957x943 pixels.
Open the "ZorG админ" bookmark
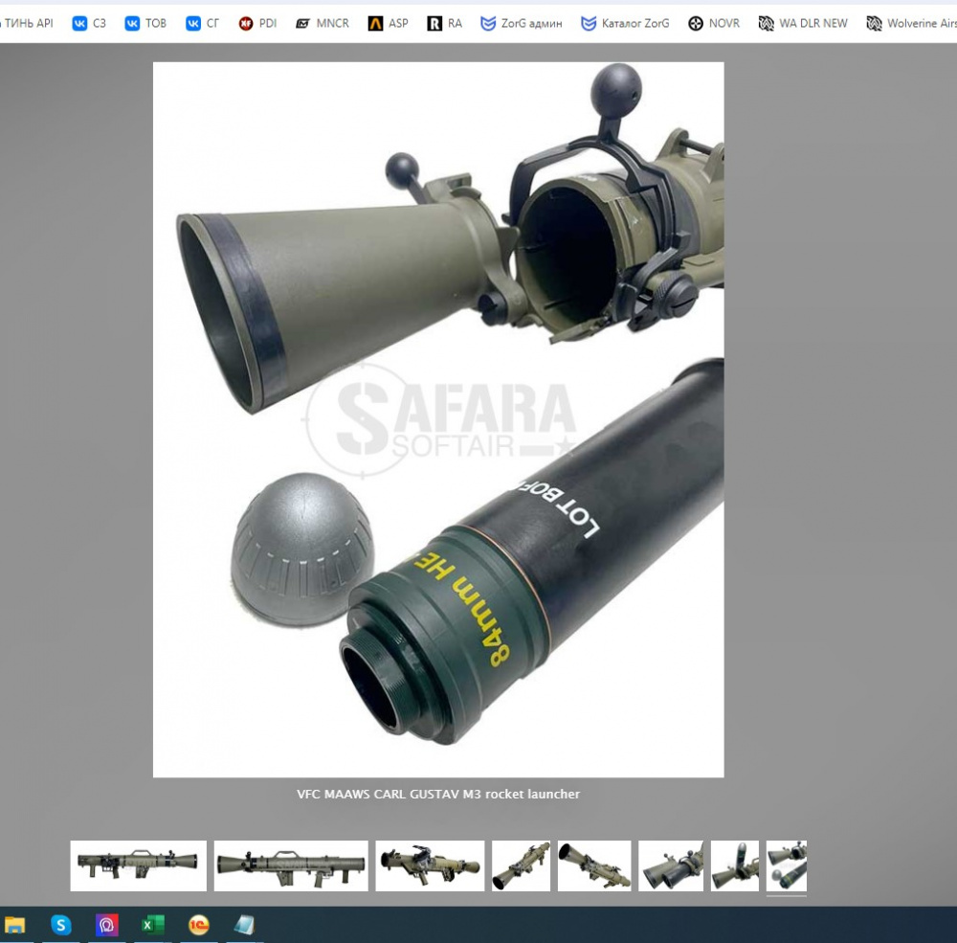click(x=522, y=23)
